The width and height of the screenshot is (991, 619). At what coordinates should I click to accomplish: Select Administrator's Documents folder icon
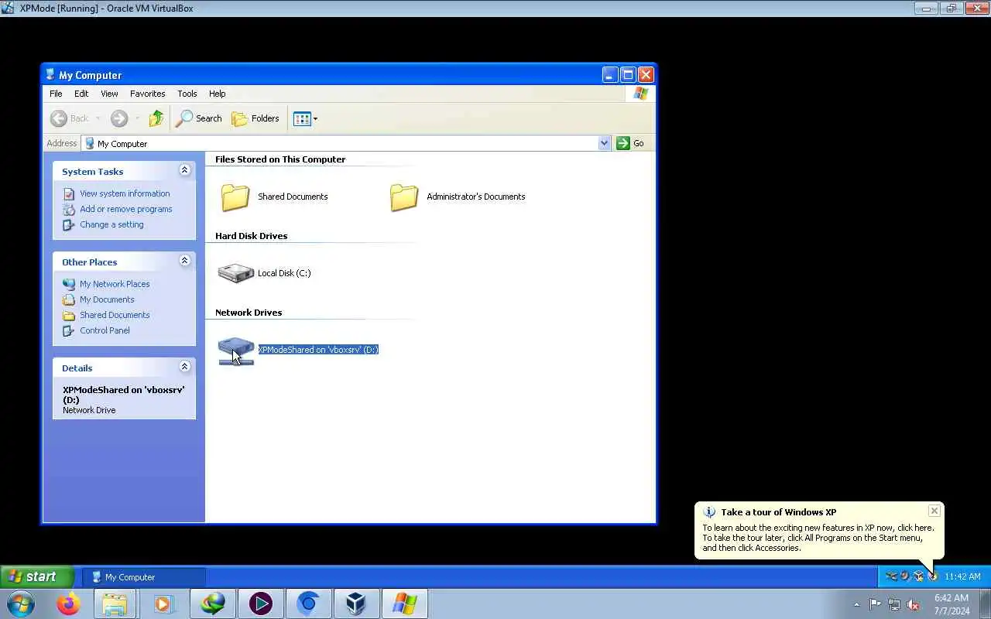point(404,197)
